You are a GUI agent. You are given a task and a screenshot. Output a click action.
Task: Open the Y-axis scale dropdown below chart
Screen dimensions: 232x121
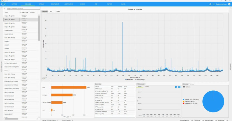click(x=46, y=79)
